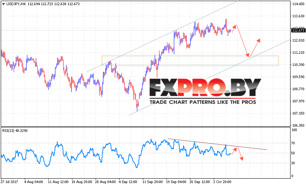Select price level 112.010 on the price axis
Viewport: 306px width, 186px height.
pyautogui.click(x=298, y=40)
